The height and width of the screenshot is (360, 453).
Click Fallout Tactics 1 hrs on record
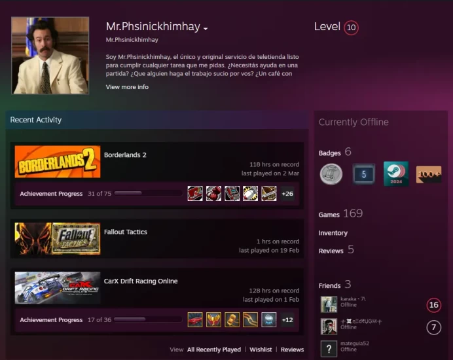coord(278,242)
